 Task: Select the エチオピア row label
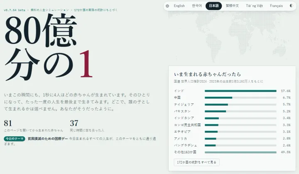point(182,132)
